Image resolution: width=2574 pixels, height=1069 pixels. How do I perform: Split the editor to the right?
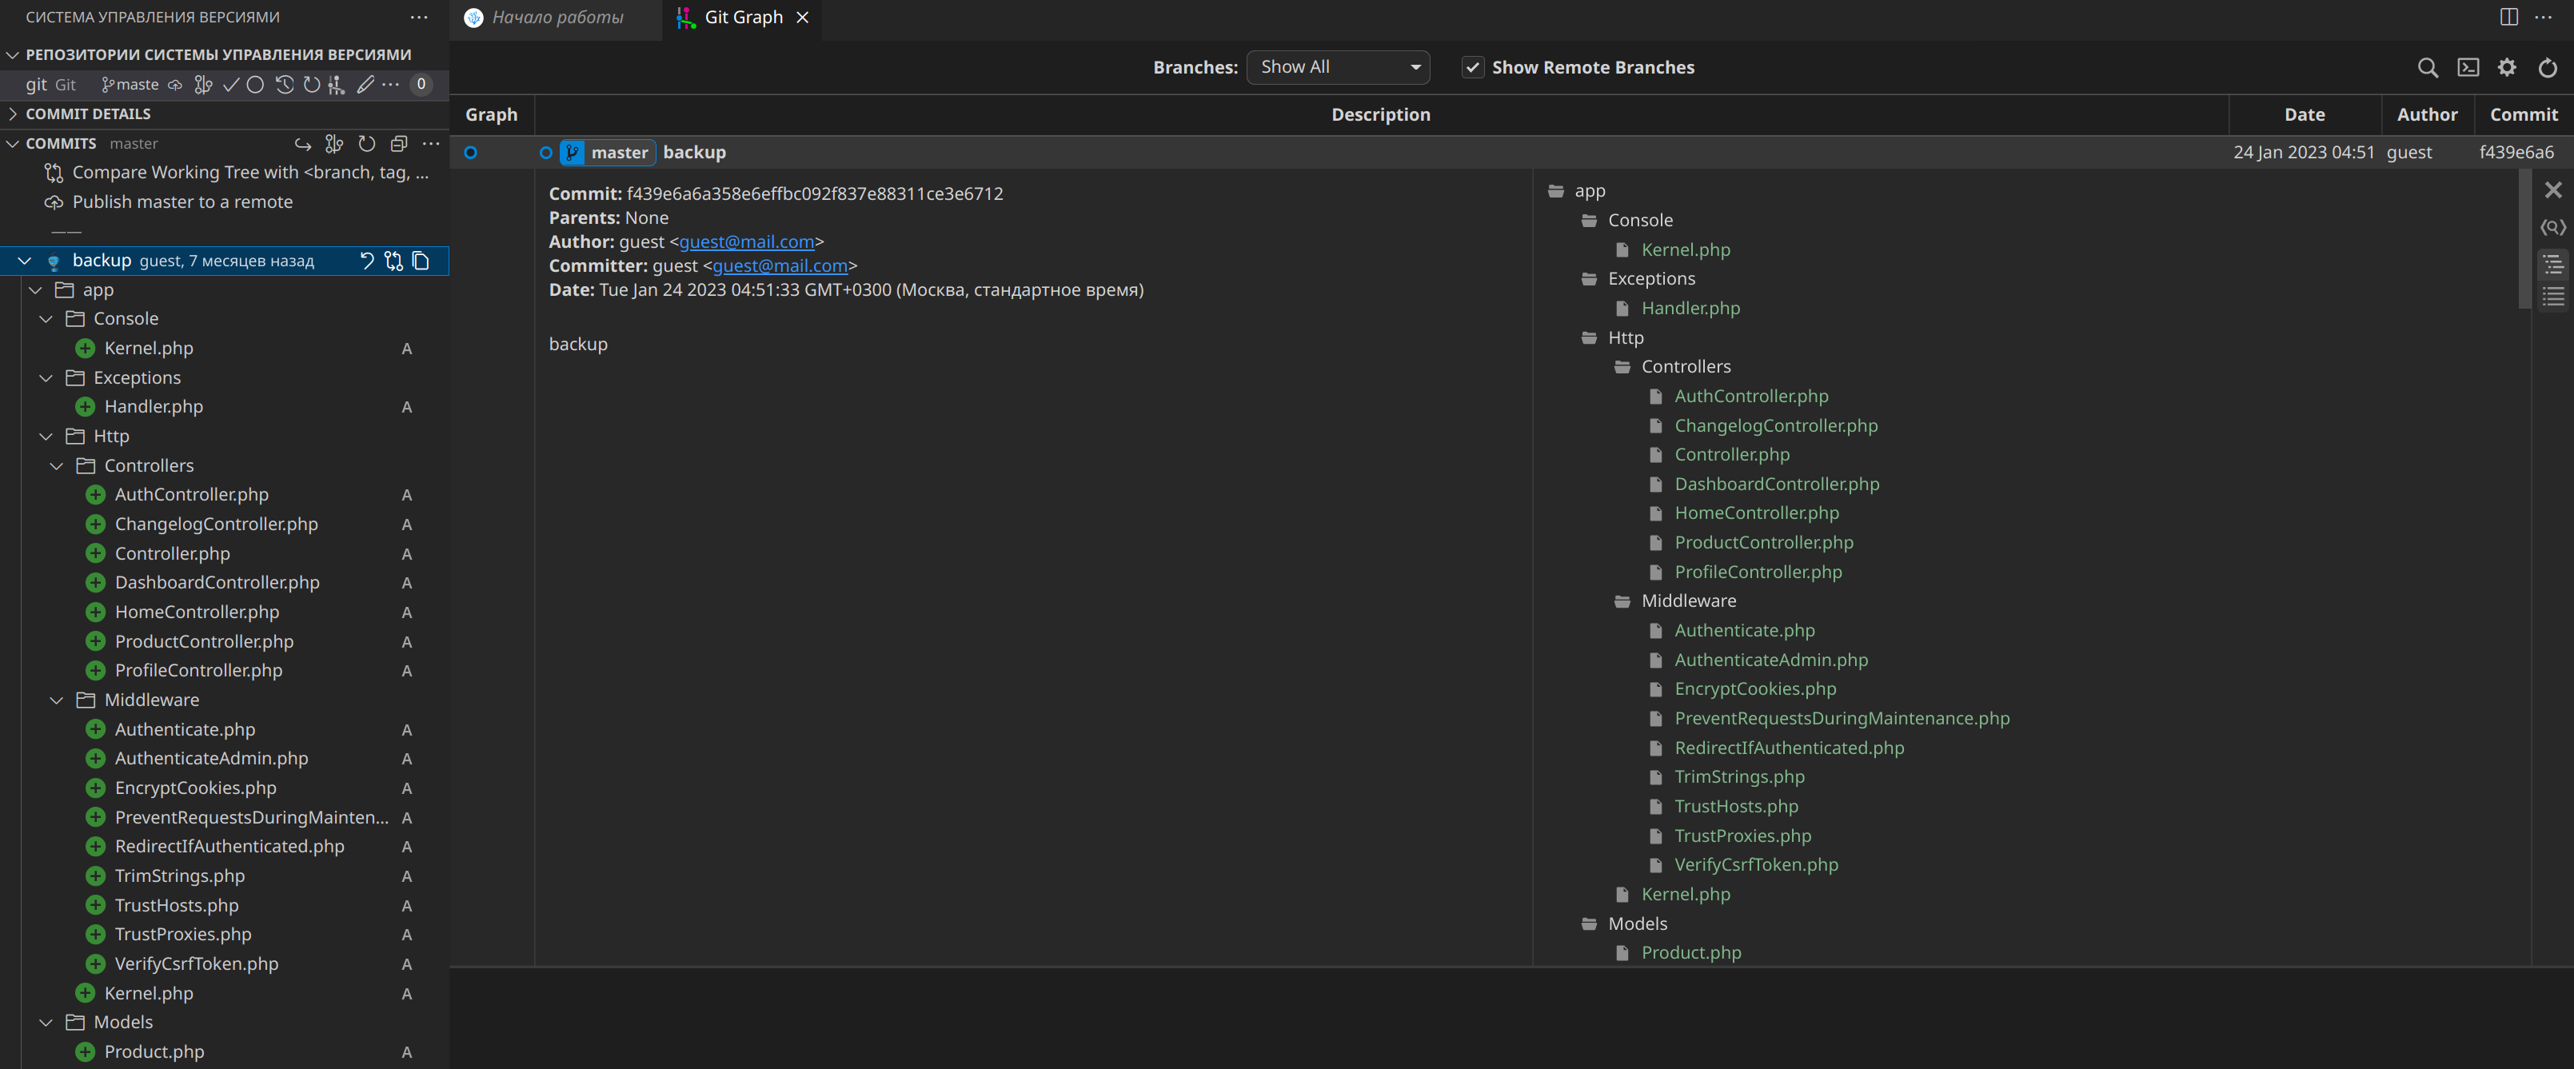tap(2508, 17)
